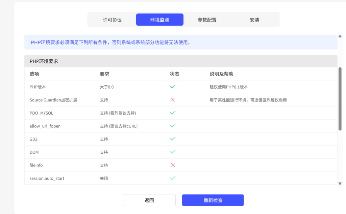The height and width of the screenshot is (214, 346).
Task: Open the 参数配置 tab
Action: (x=207, y=20)
